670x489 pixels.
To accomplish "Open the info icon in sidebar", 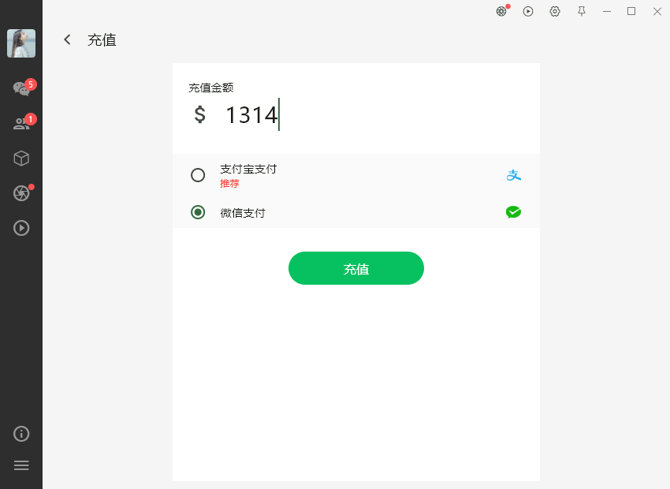I will point(21,434).
